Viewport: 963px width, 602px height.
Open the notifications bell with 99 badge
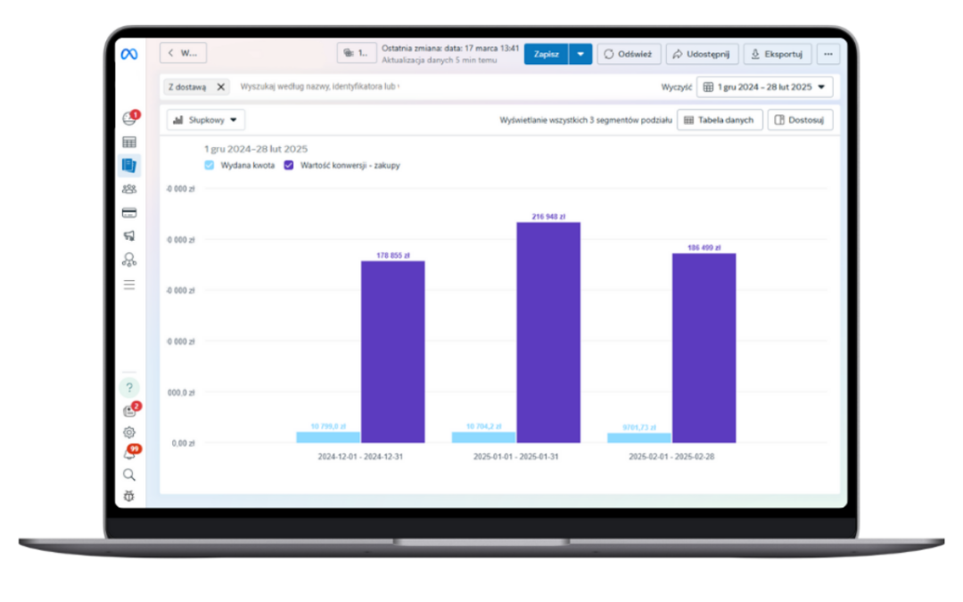(x=129, y=454)
